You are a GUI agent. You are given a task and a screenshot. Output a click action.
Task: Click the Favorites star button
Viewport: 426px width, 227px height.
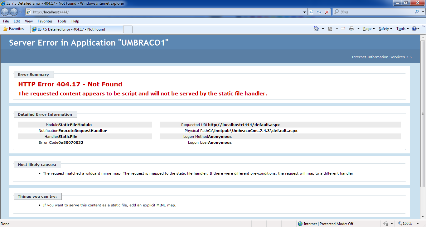click(x=13, y=29)
